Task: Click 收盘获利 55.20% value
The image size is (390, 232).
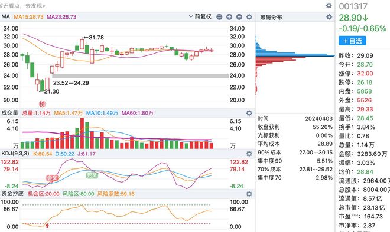Action: point(323,127)
